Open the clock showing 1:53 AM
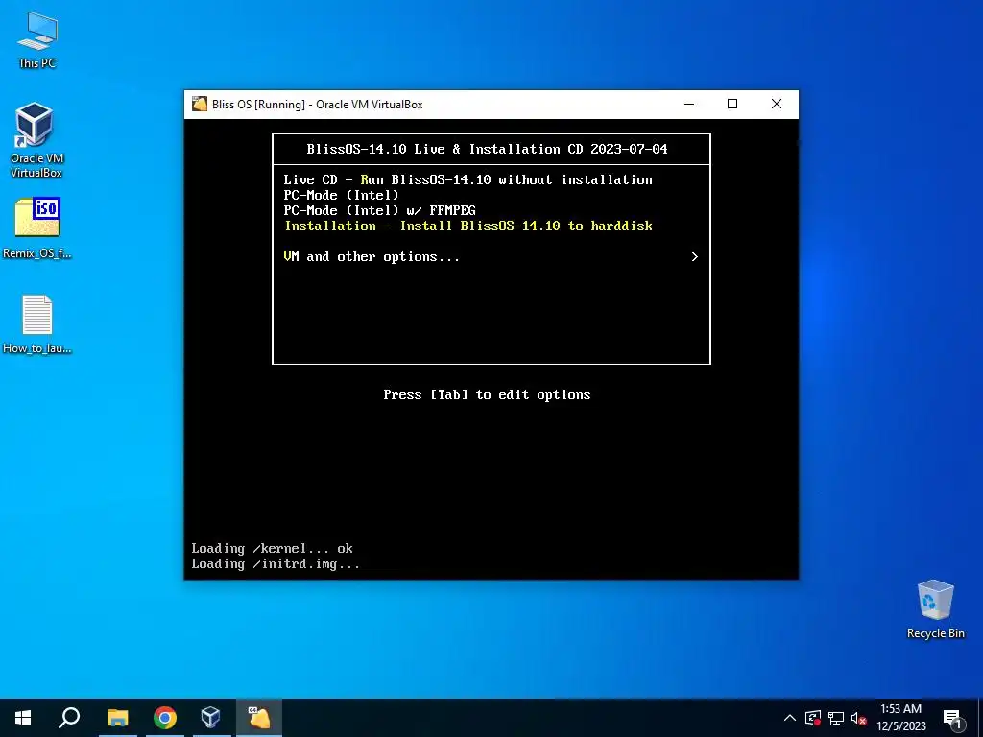The width and height of the screenshot is (983, 737). [x=900, y=718]
